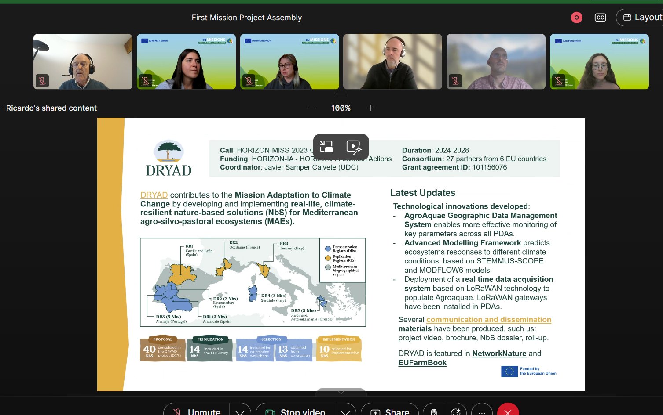Click the muted mic icon on the second video tile
The width and height of the screenshot is (663, 415).
(x=146, y=81)
